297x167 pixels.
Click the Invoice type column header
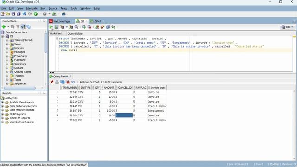point(157,88)
